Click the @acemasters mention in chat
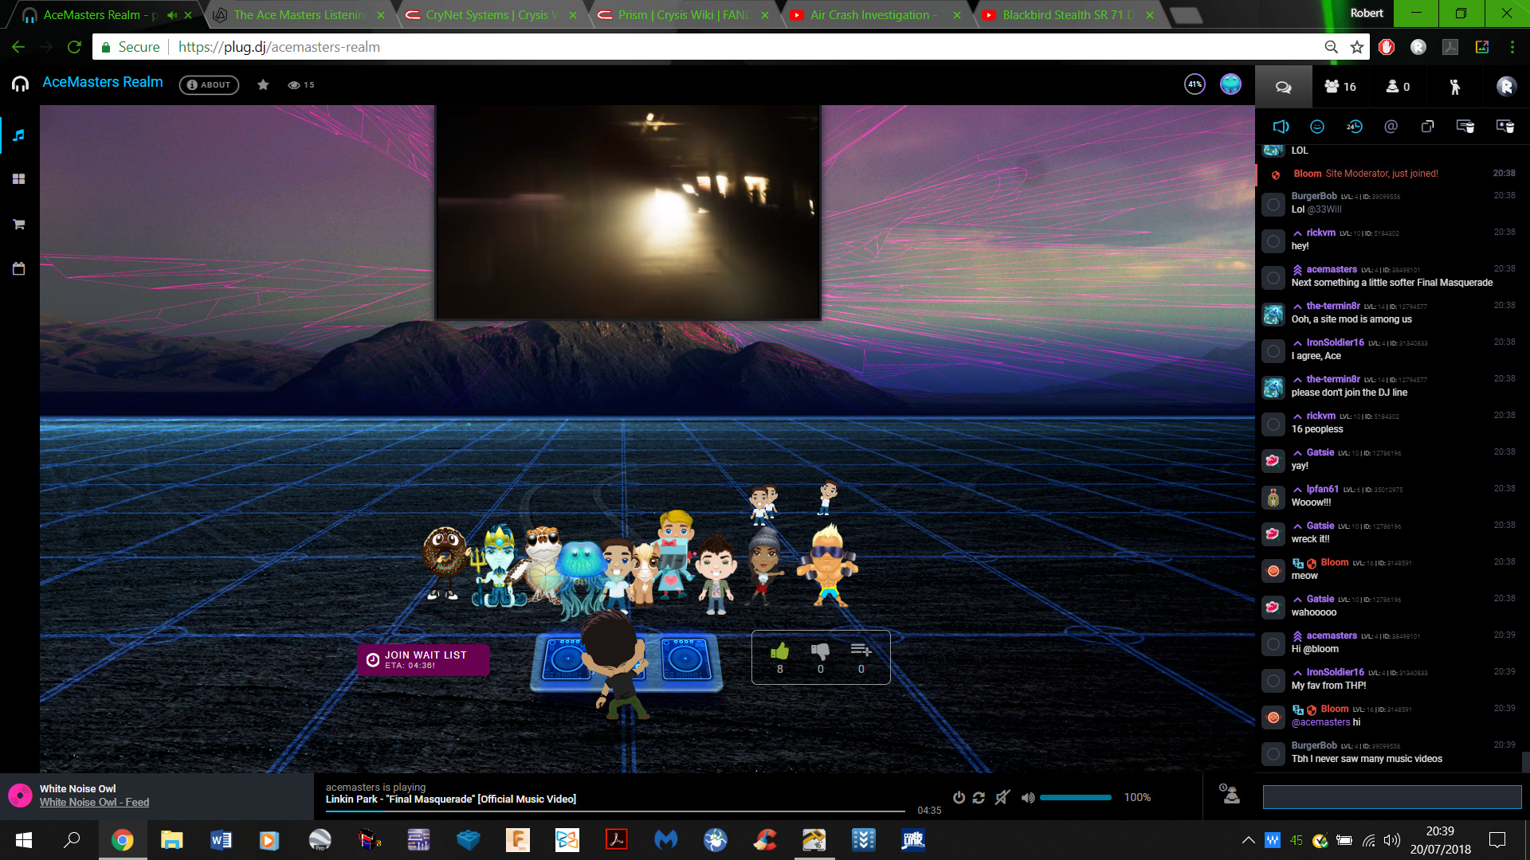The image size is (1530, 860). tap(1320, 722)
